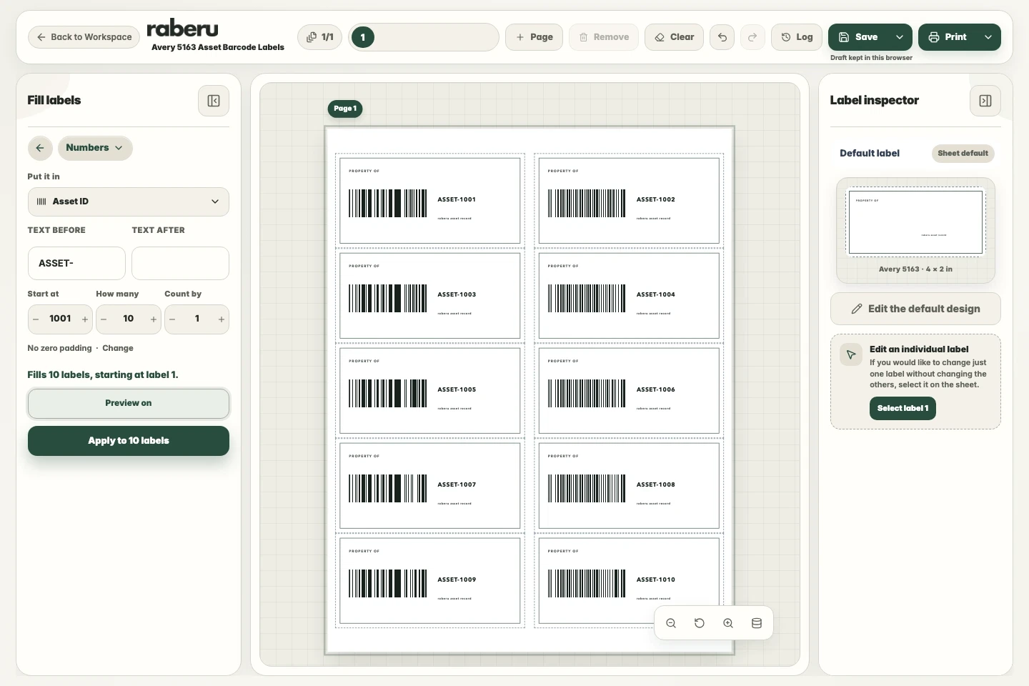Select the ASSET-1002 label
The height and width of the screenshot is (686, 1029).
pos(629,201)
